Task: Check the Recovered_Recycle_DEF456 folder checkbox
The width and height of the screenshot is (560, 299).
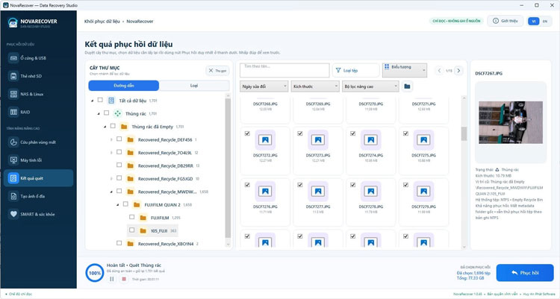Action: 119,139
